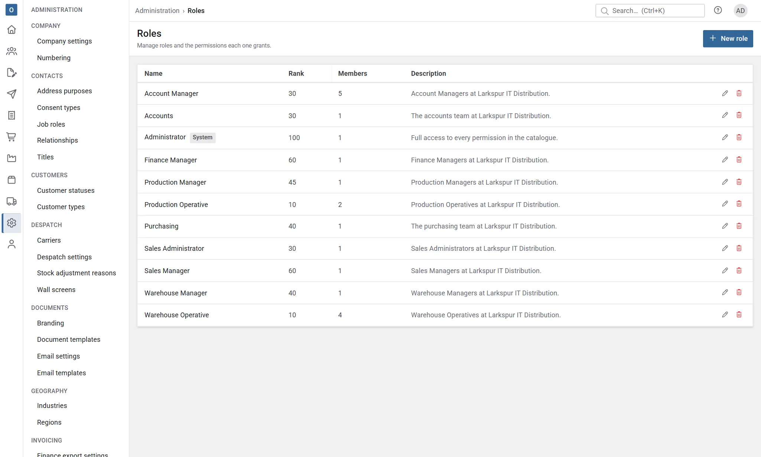The width and height of the screenshot is (761, 457).
Task: Click the factory production icon in sidebar
Action: coord(12,158)
